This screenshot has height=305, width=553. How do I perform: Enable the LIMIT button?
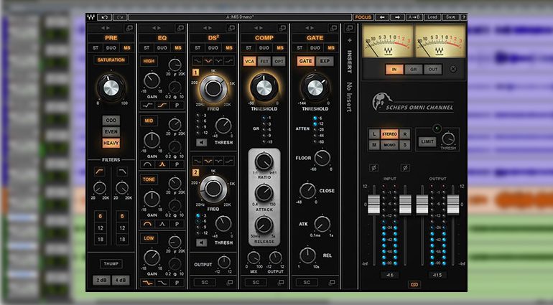coord(427,141)
